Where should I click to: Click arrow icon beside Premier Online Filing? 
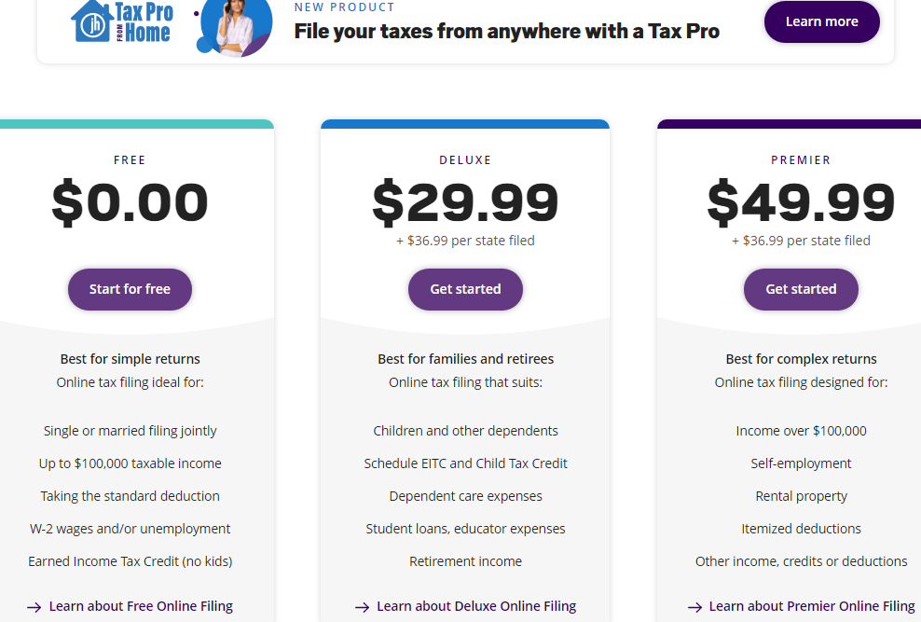(694, 607)
